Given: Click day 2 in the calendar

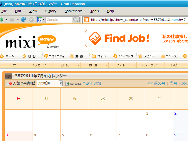Looking at the screenshot, I should pyautogui.click(x=175, y=113).
